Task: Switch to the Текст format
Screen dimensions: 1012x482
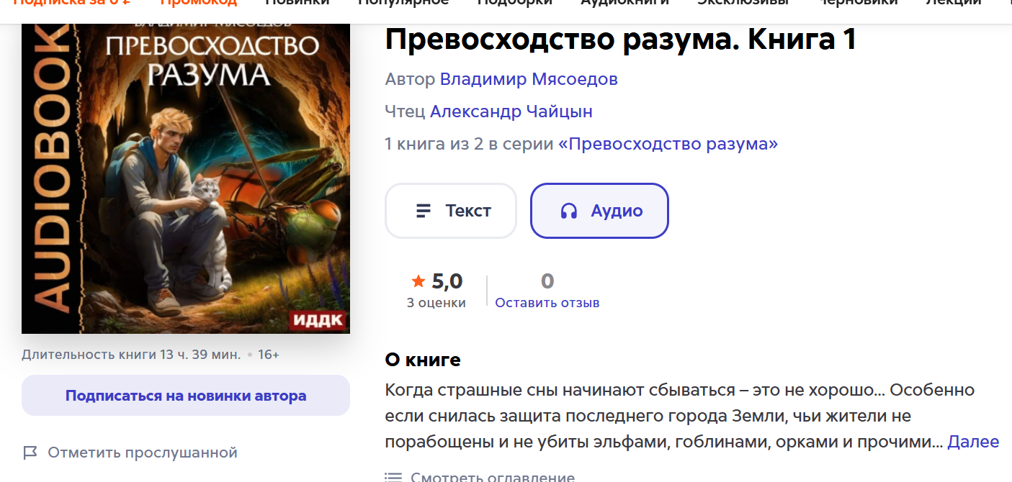Action: point(451,211)
